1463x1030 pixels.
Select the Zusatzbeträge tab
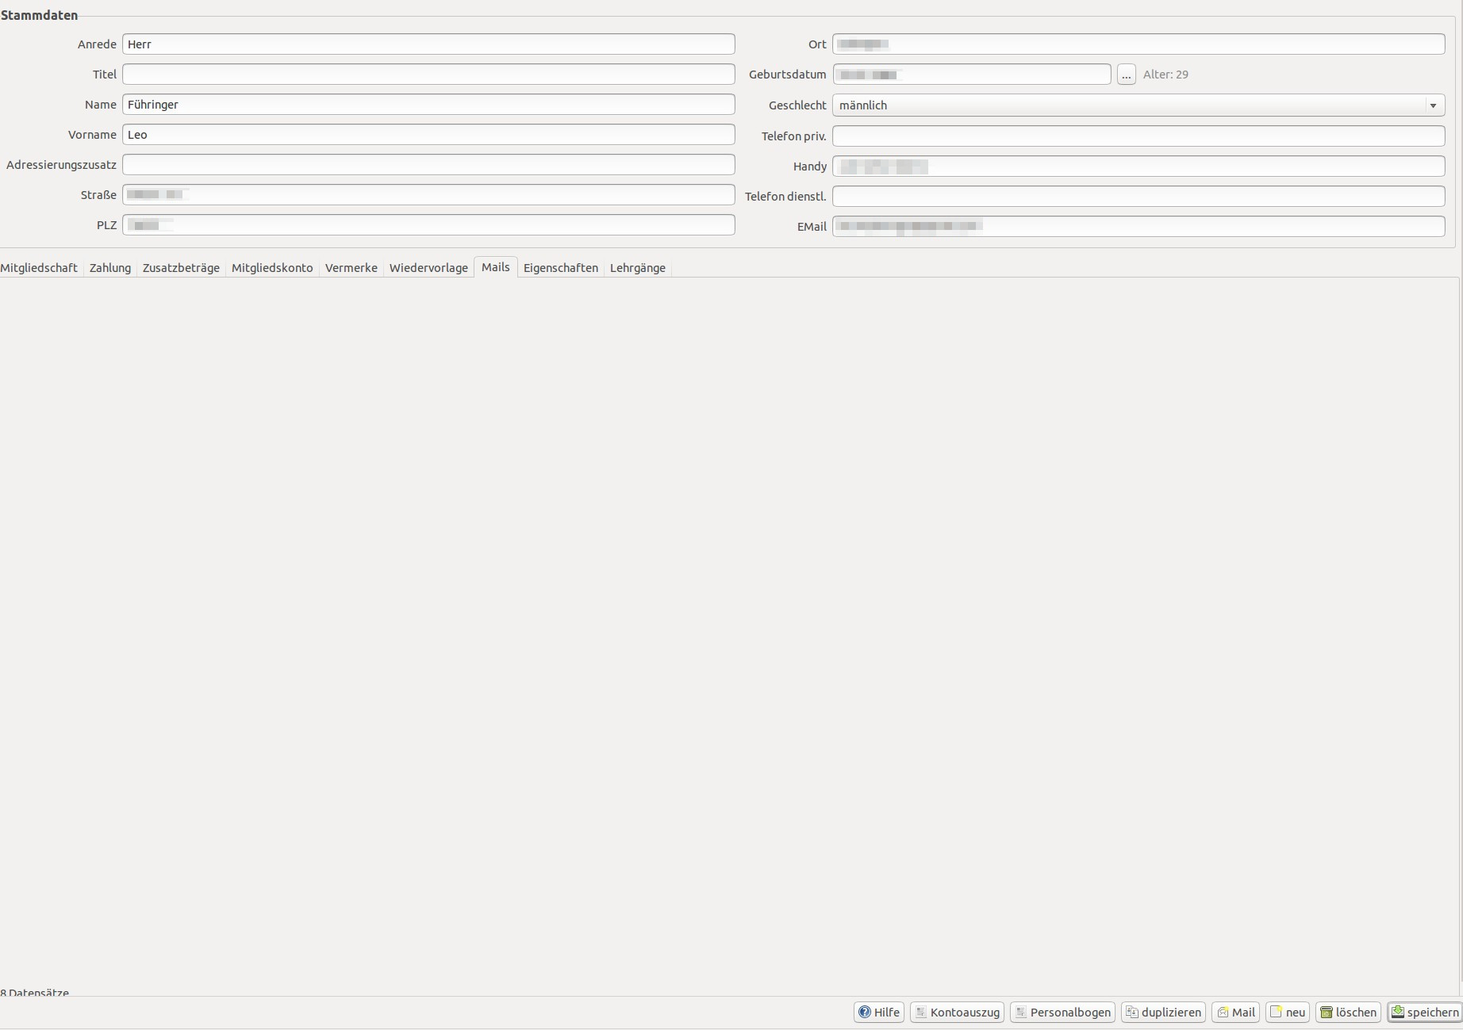[181, 268]
